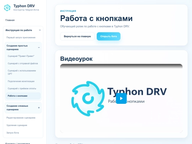The height and width of the screenshot is (144, 192).
Task: Click the description Обучающий ролик по работе
Action: [x=95, y=26]
